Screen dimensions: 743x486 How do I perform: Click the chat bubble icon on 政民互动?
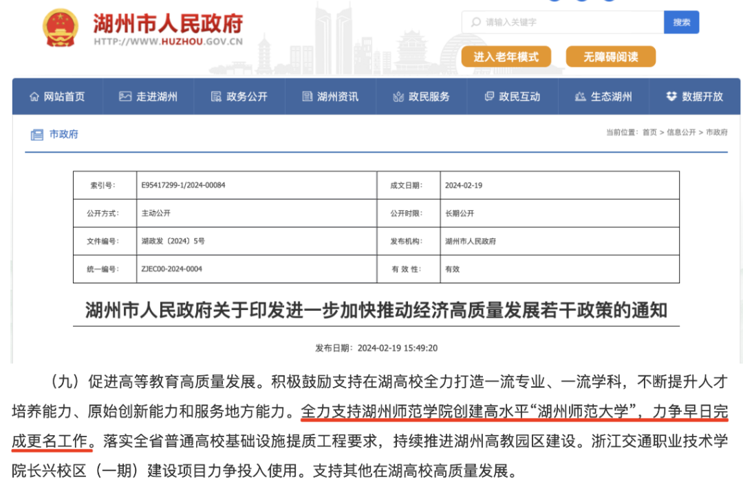click(489, 96)
